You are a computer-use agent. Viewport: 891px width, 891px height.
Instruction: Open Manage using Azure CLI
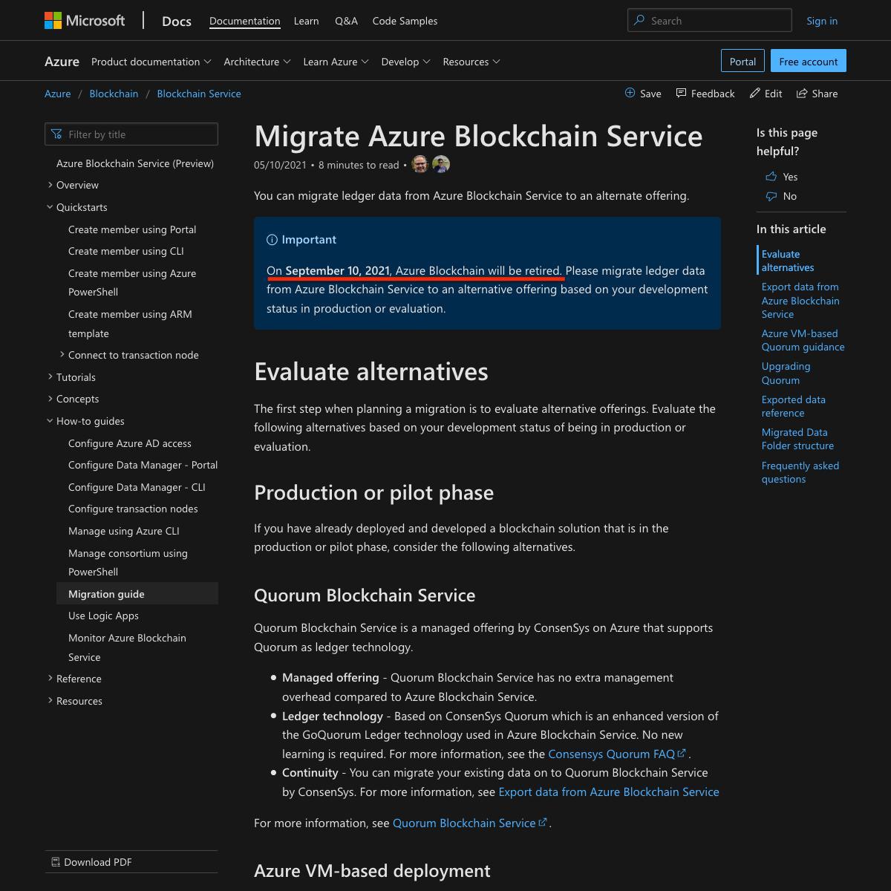coord(124,531)
